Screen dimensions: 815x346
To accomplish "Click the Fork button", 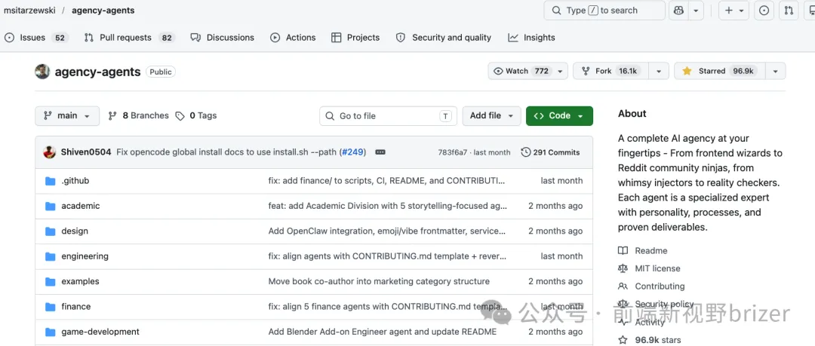I will click(x=611, y=71).
